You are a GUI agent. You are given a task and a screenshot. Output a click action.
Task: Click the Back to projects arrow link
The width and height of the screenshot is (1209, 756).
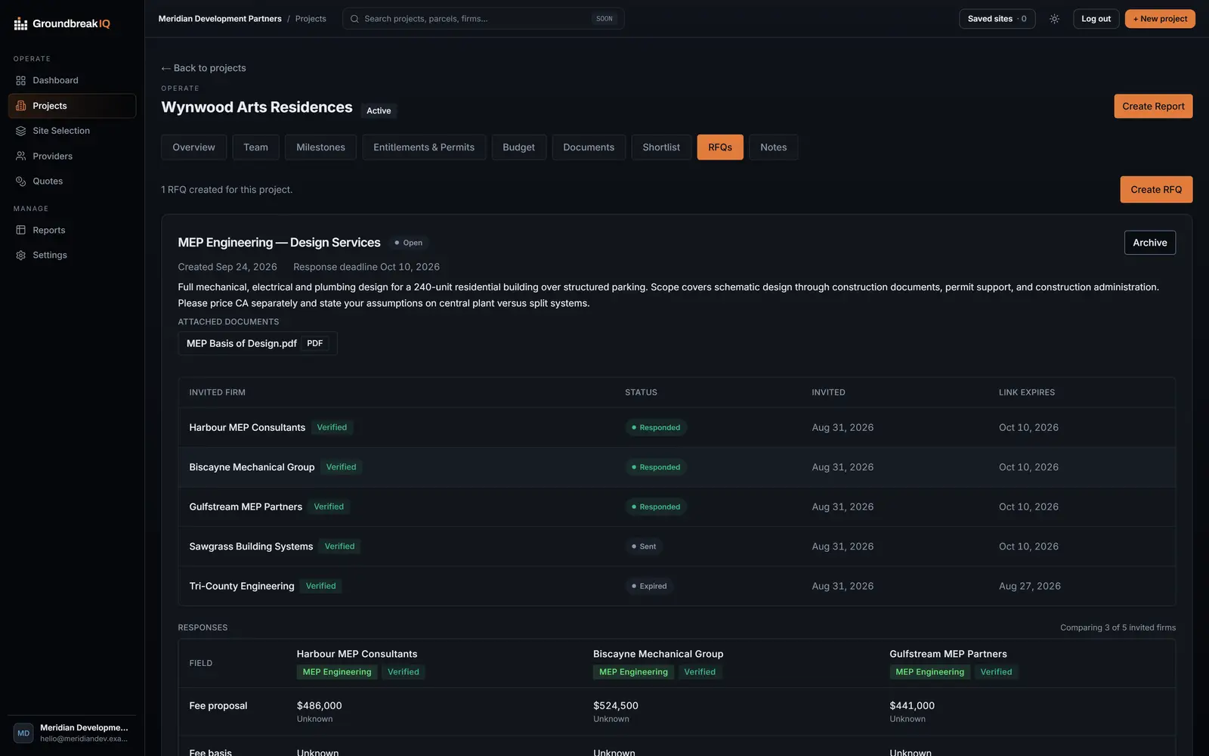tap(203, 68)
